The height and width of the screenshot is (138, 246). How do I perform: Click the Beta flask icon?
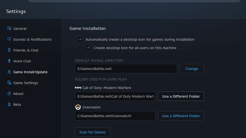coord(9,104)
